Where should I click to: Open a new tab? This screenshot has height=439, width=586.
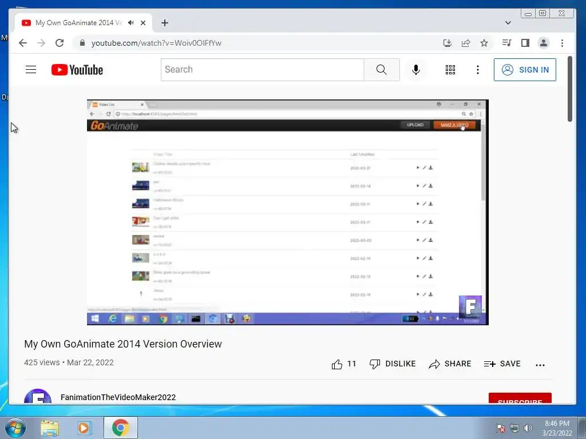tap(165, 23)
